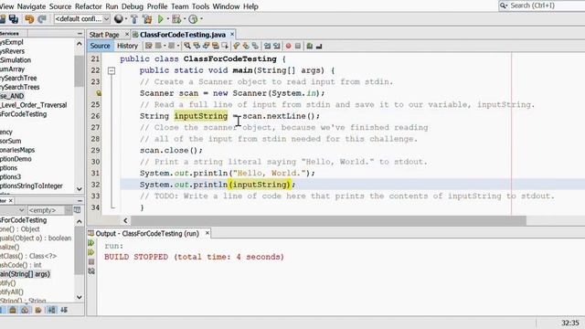Click the Find Selection magnifier icon

click(x=187, y=46)
